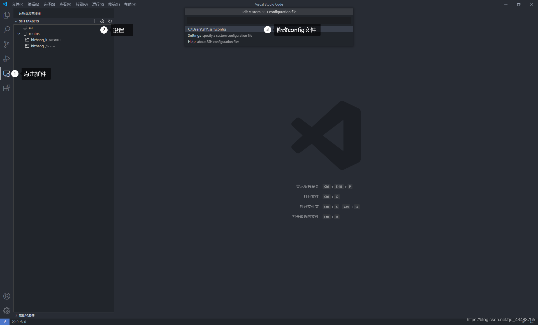The width and height of the screenshot is (538, 325).
Task: Open the Source Control view
Action: click(7, 44)
